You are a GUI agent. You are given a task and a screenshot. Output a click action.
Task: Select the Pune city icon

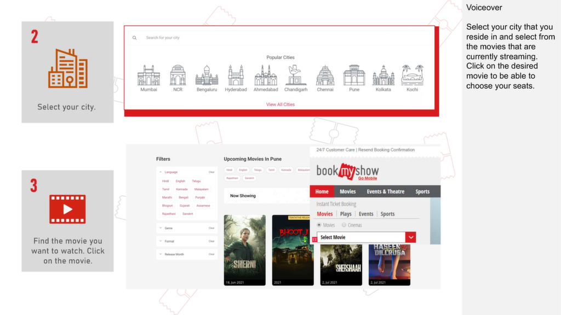(354, 75)
